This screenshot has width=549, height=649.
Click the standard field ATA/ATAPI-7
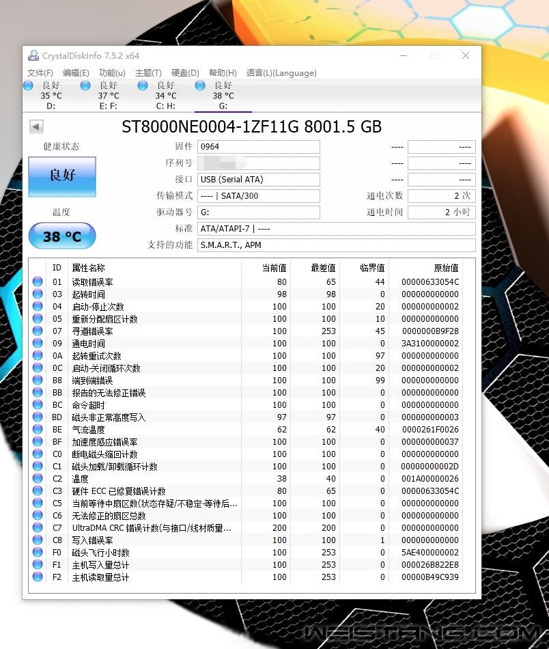click(337, 228)
